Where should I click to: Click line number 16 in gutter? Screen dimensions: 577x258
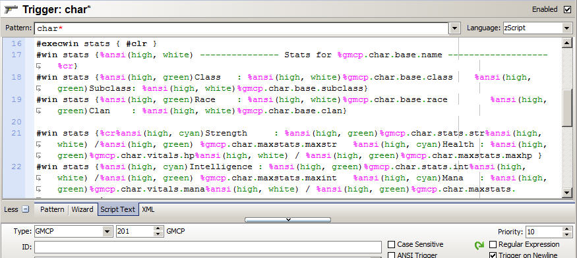16,43
